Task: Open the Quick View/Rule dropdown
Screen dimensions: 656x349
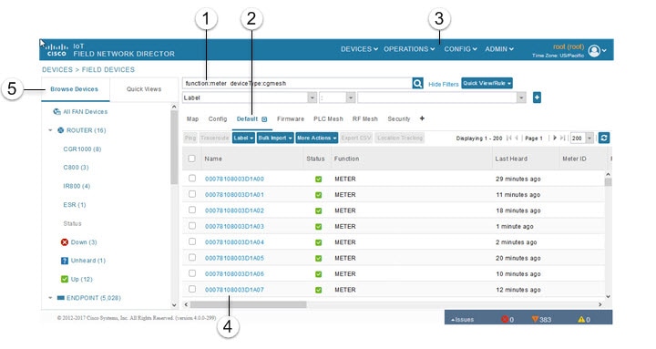Action: click(x=487, y=83)
